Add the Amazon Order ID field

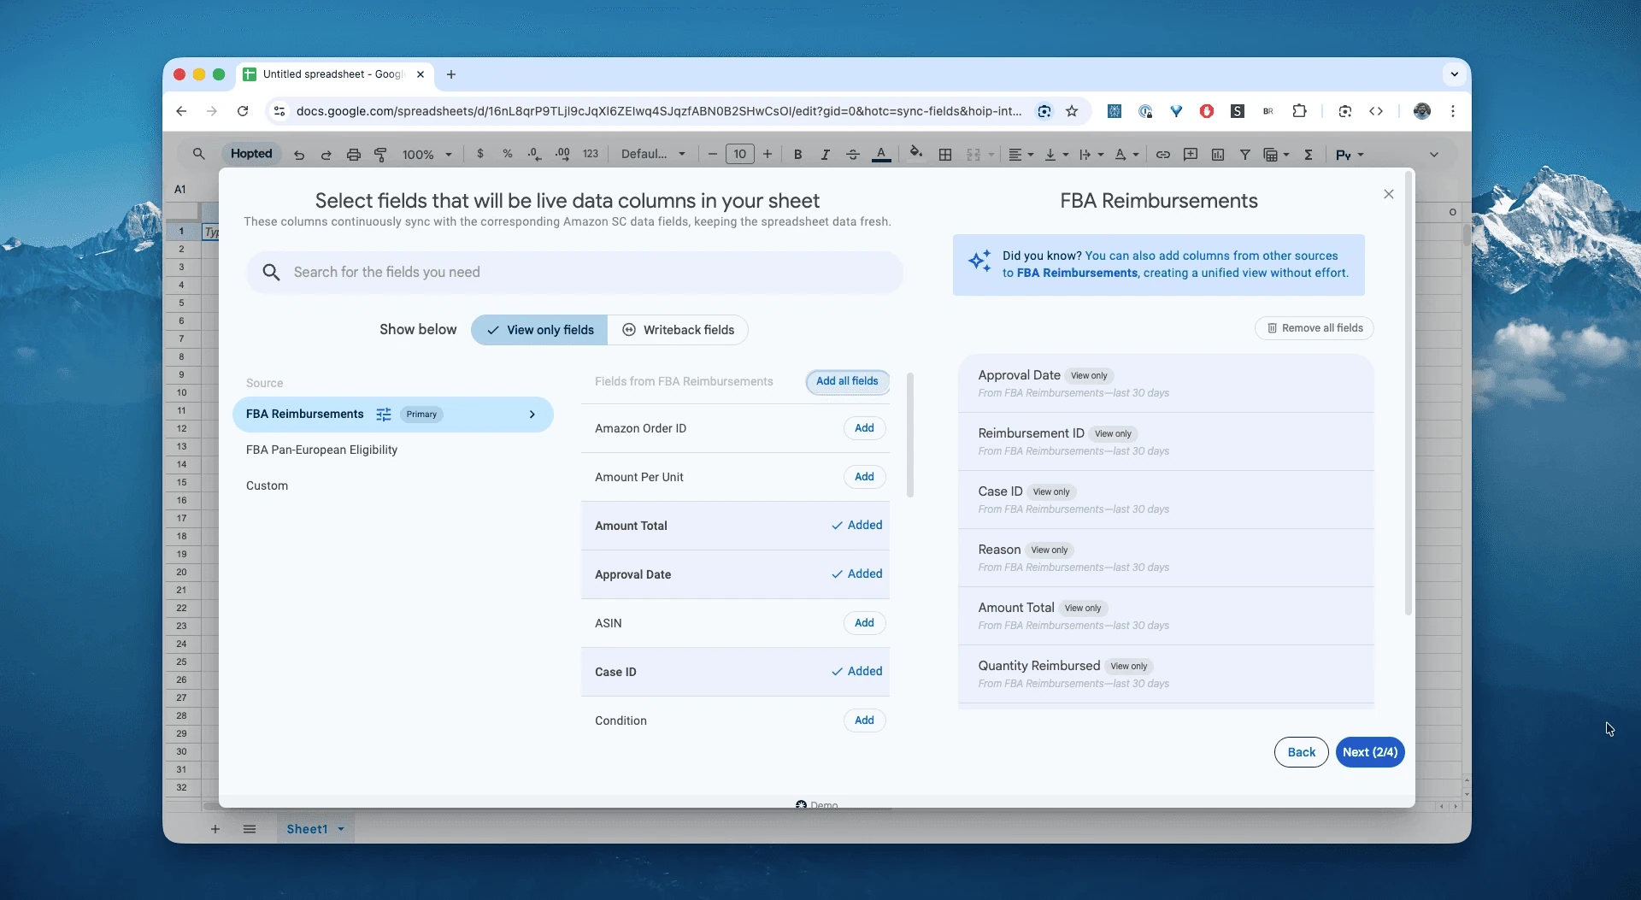tap(864, 428)
